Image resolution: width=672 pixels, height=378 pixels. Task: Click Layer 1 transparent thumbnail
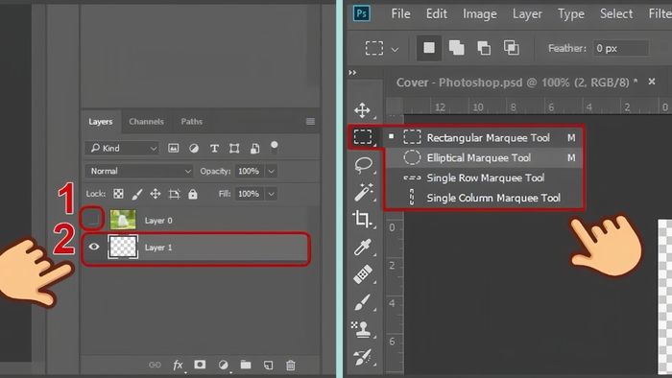tap(123, 247)
